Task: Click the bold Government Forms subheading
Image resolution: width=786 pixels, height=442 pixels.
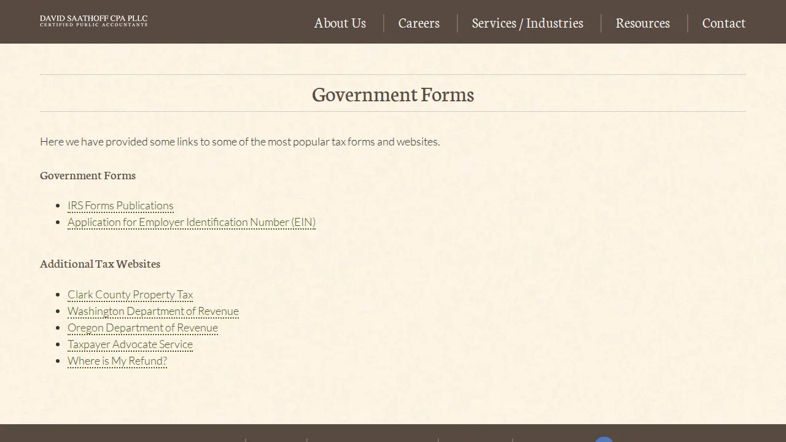Action: point(88,176)
